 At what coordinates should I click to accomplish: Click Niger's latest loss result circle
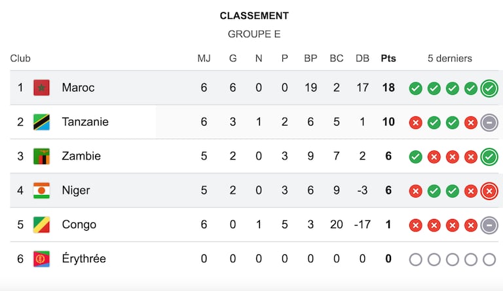pos(489,191)
